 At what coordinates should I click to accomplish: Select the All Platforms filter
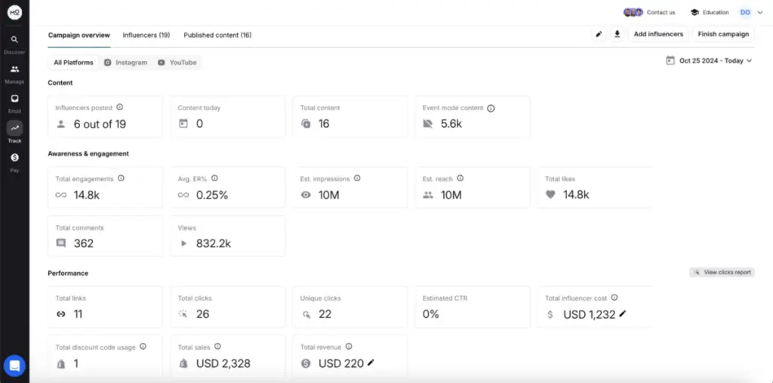tap(73, 63)
